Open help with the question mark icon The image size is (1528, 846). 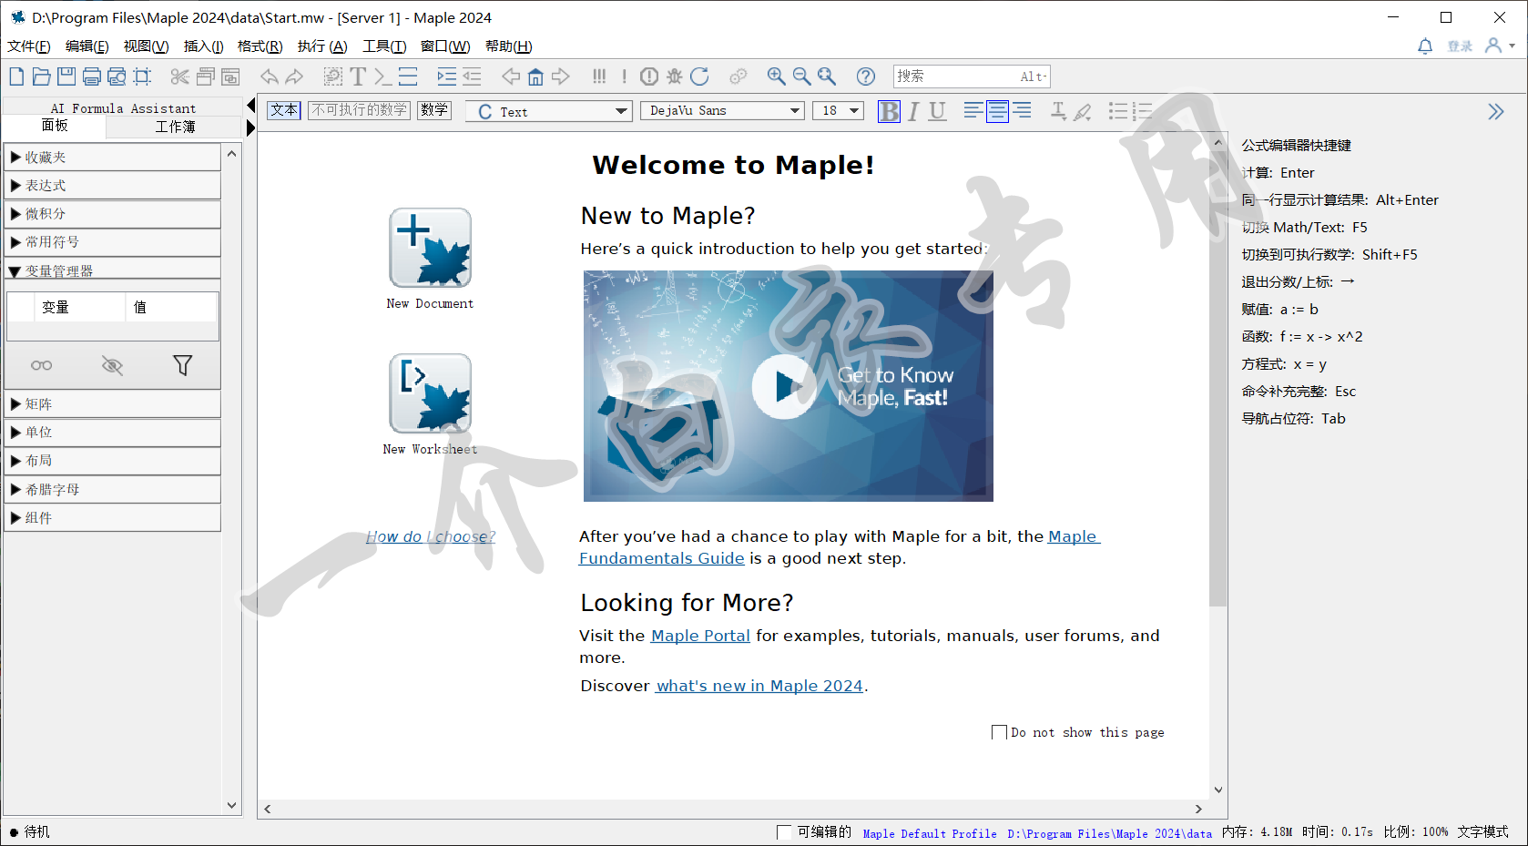click(866, 76)
